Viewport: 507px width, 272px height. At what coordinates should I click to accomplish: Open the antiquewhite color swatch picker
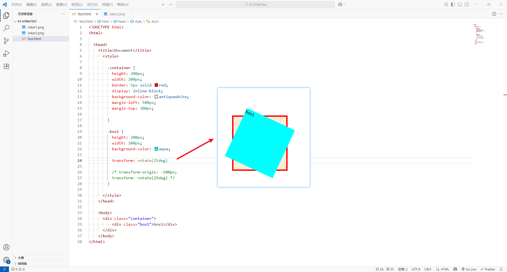click(x=156, y=97)
